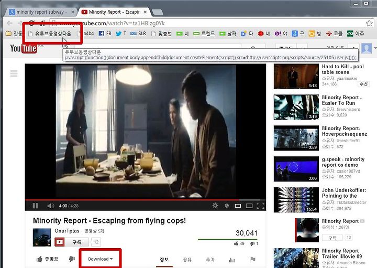The height and width of the screenshot is (268, 377).
Task: Open the 코믈 bookmark
Action: click(x=334, y=34)
